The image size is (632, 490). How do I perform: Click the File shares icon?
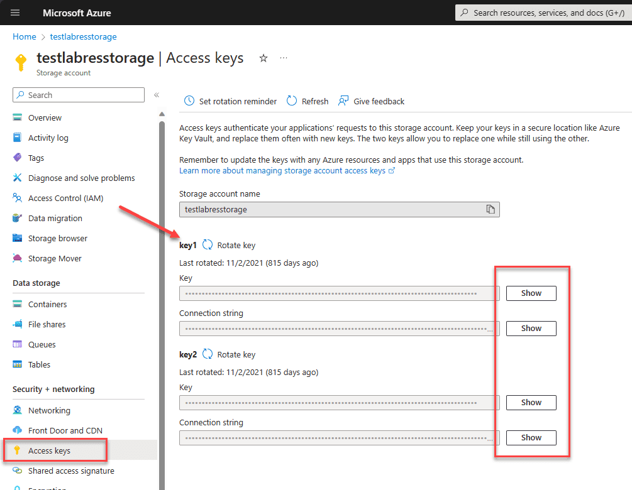18,324
